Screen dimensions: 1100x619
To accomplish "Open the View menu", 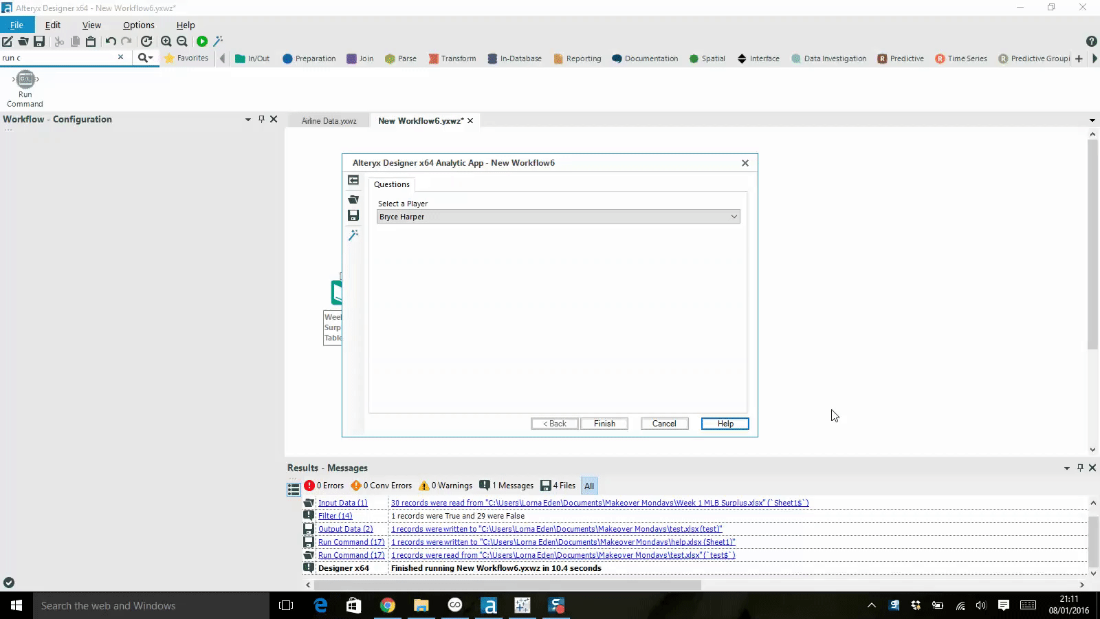I will click(91, 25).
